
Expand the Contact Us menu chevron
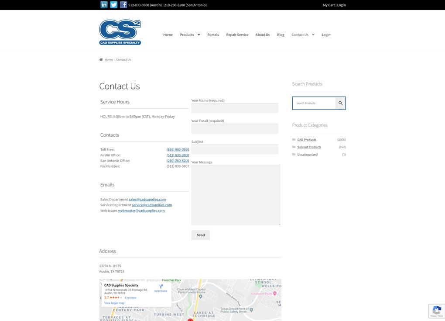313,35
